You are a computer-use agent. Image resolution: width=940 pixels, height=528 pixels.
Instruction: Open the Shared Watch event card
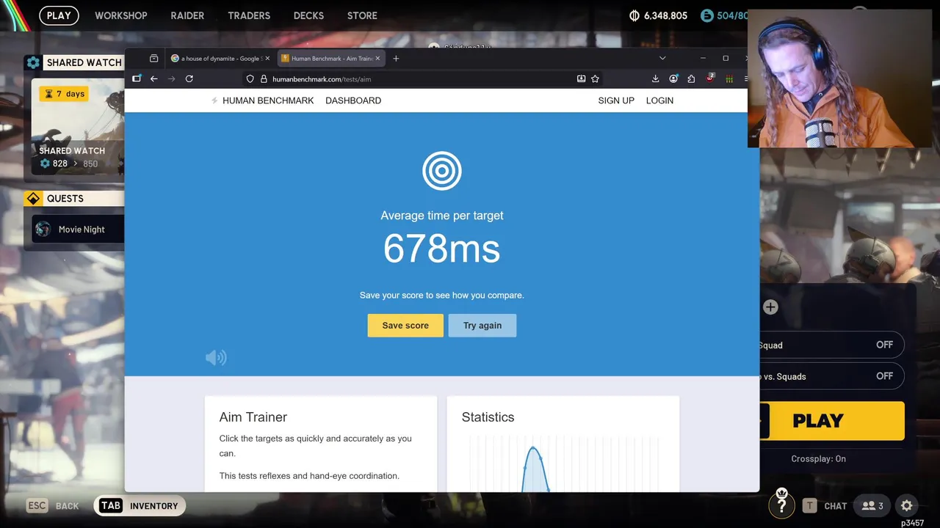(78, 127)
